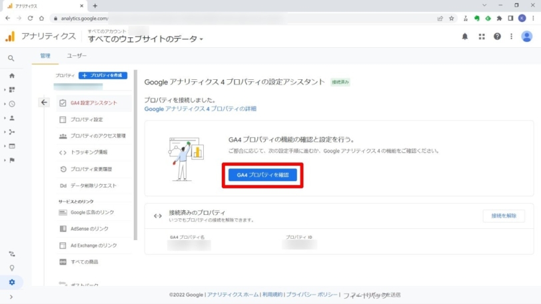Open データ削除リクエスト
This screenshot has width=541, height=304.
pos(94,186)
